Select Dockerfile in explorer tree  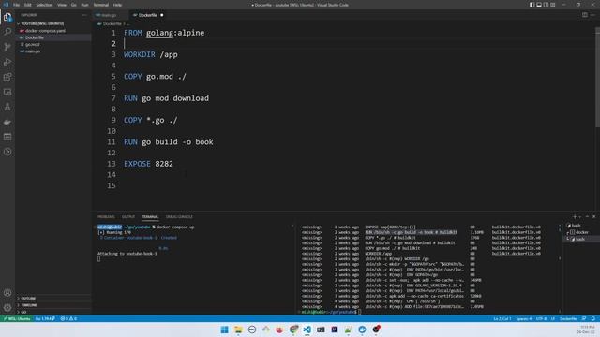35,37
